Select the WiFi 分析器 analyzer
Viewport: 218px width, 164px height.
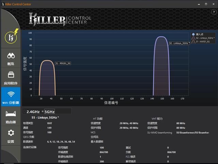click(x=11, y=97)
